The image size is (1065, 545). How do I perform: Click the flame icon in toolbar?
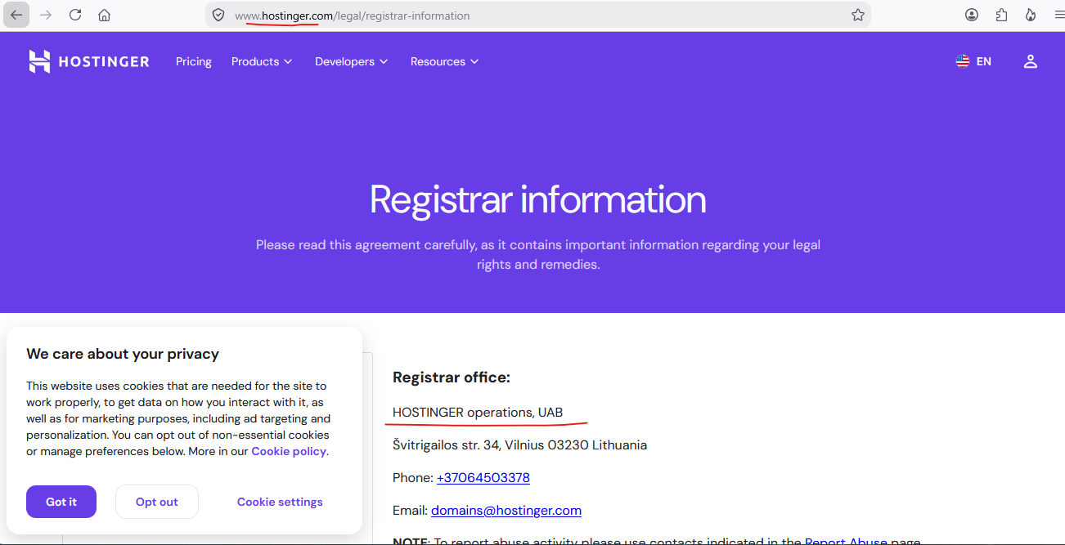[x=1031, y=15]
